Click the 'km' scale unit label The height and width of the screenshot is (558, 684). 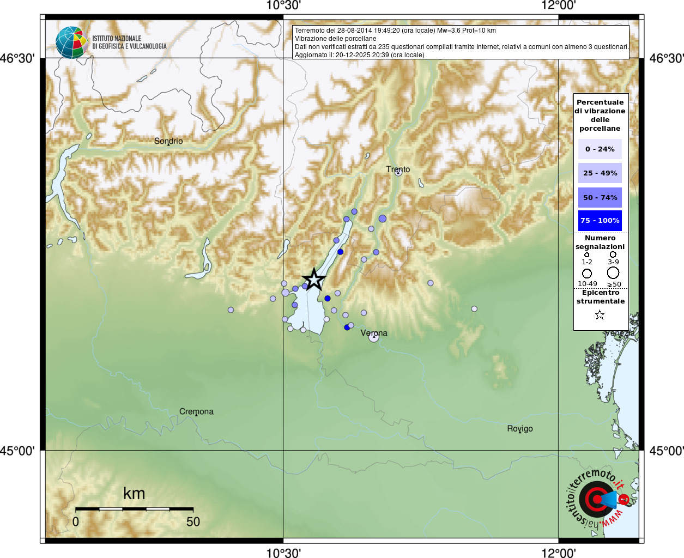click(x=134, y=494)
